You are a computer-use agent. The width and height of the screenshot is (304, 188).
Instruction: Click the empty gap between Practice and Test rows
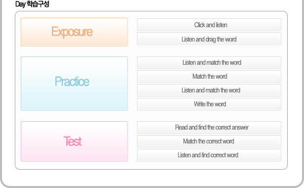151,116
